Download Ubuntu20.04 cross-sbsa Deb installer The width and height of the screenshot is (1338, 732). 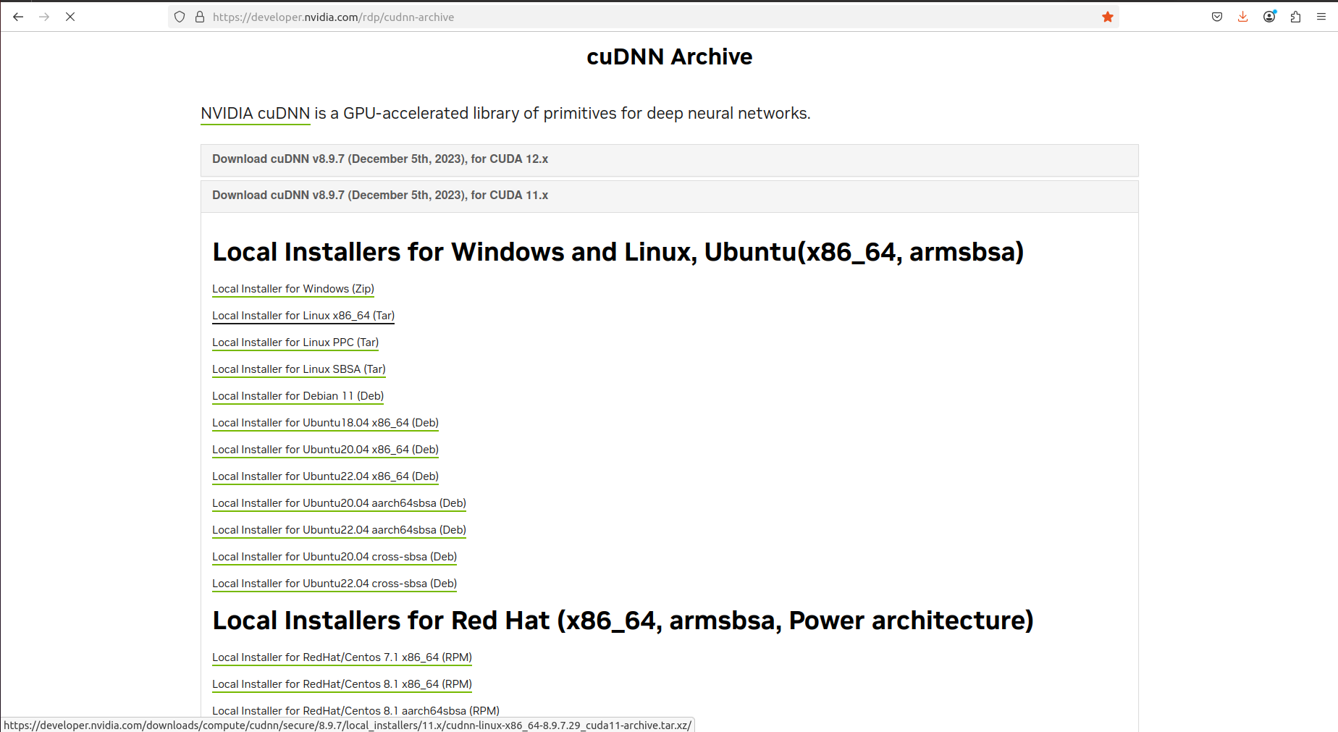[x=334, y=557]
